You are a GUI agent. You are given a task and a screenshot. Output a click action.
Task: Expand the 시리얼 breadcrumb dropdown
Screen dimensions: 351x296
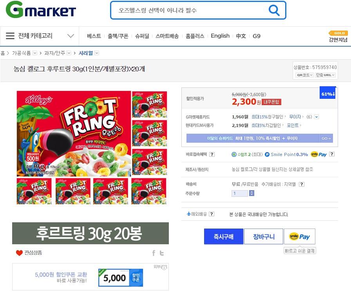[x=97, y=53]
